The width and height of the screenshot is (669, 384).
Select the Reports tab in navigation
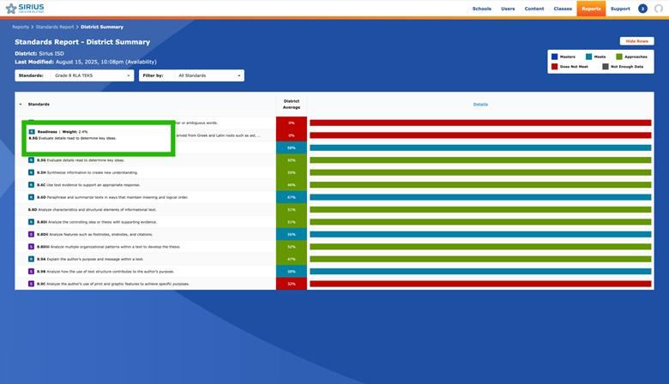[x=591, y=9]
